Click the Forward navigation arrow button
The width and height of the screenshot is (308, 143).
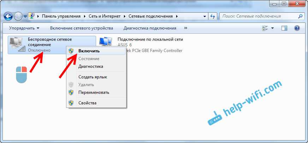point(18,16)
